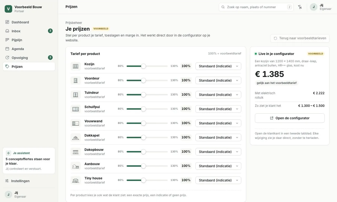337x202 pixels.
Task: Click the Tiny house product icon
Action: click(76, 180)
